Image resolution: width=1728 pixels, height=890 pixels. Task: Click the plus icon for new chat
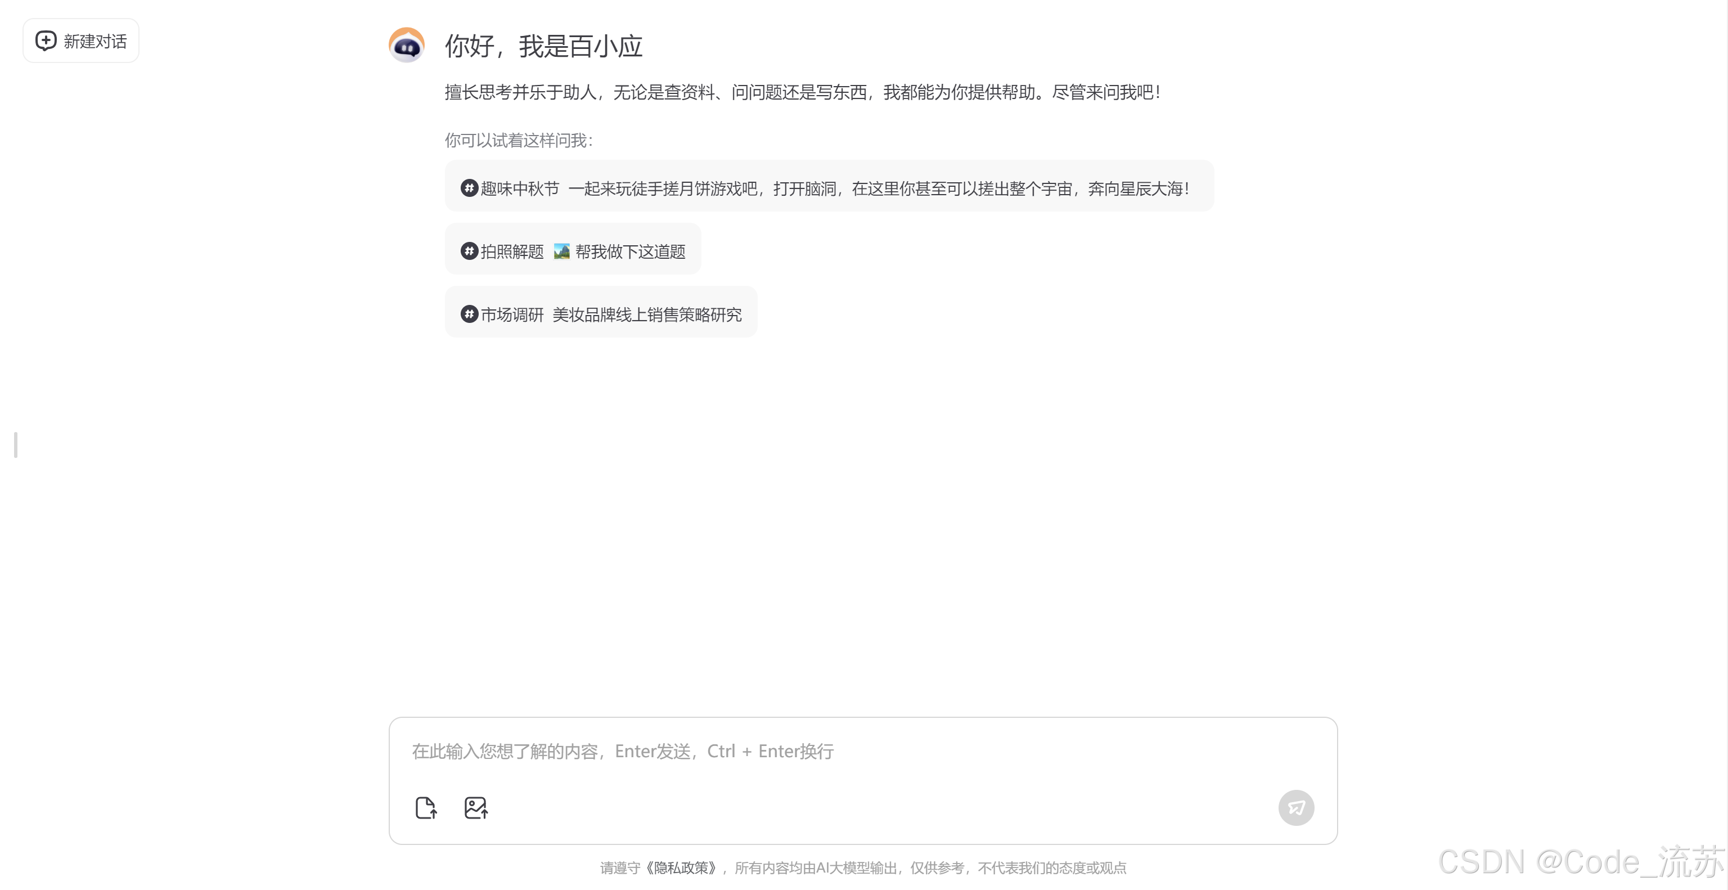tap(46, 41)
